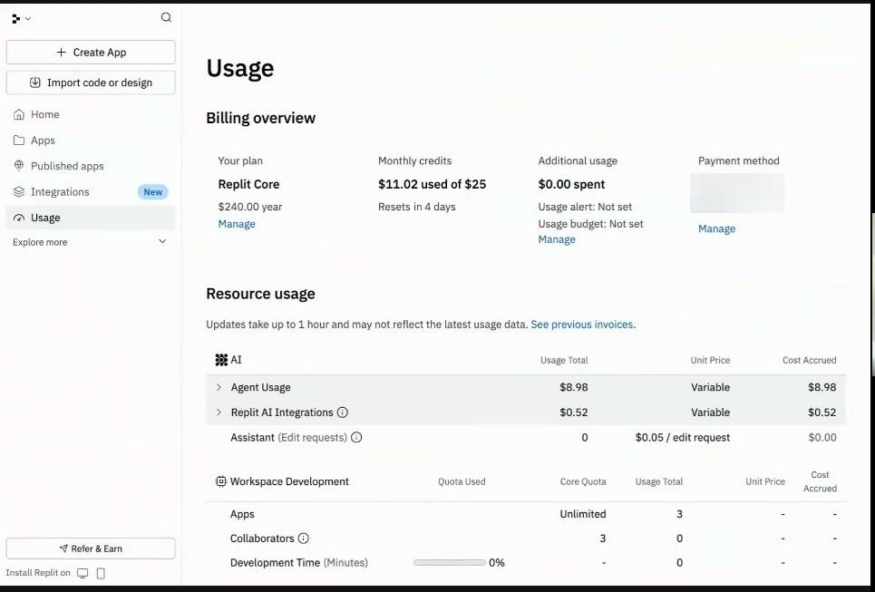The height and width of the screenshot is (592, 875).
Task: Click the Integrations layers icon
Action: pyautogui.click(x=19, y=192)
